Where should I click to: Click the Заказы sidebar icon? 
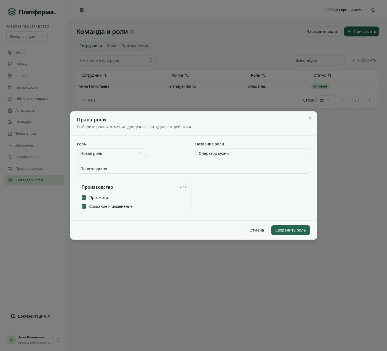[10, 64]
